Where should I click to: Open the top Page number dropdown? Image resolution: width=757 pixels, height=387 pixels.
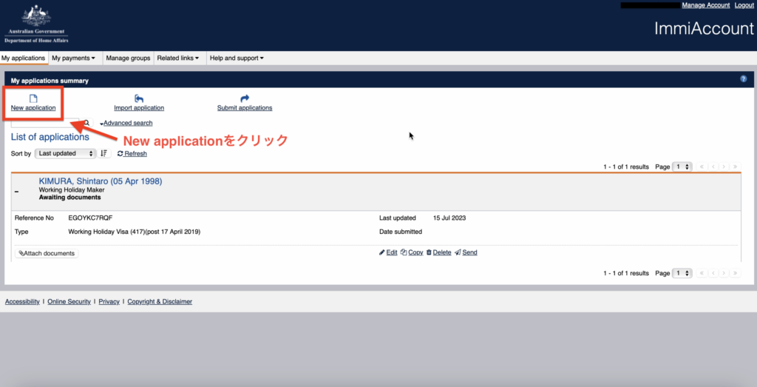(682, 166)
